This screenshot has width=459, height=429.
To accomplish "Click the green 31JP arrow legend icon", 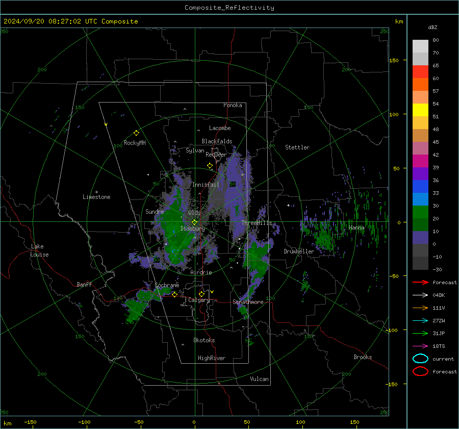I will [420, 333].
